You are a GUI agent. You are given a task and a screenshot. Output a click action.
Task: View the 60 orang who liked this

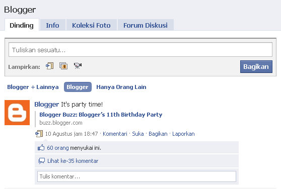pos(58,148)
